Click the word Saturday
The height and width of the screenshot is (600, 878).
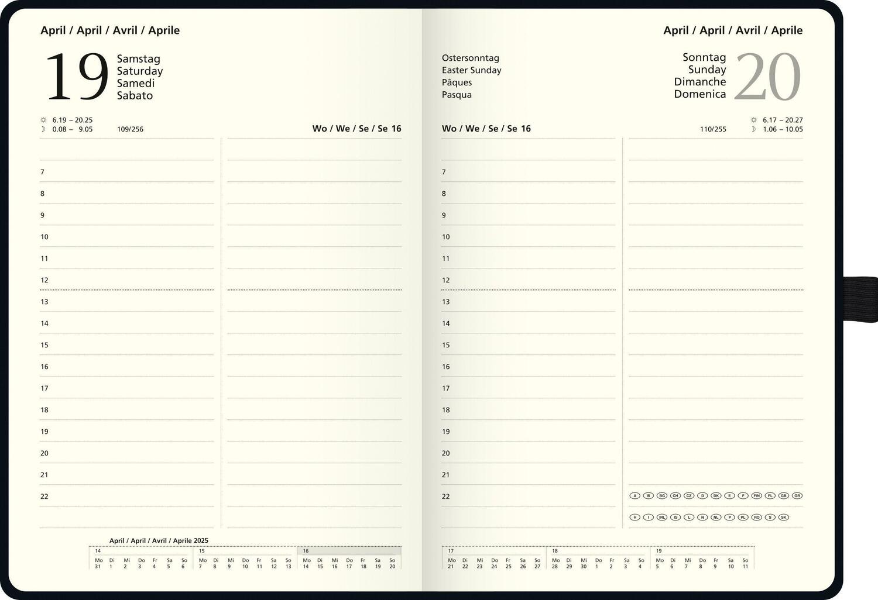[140, 71]
